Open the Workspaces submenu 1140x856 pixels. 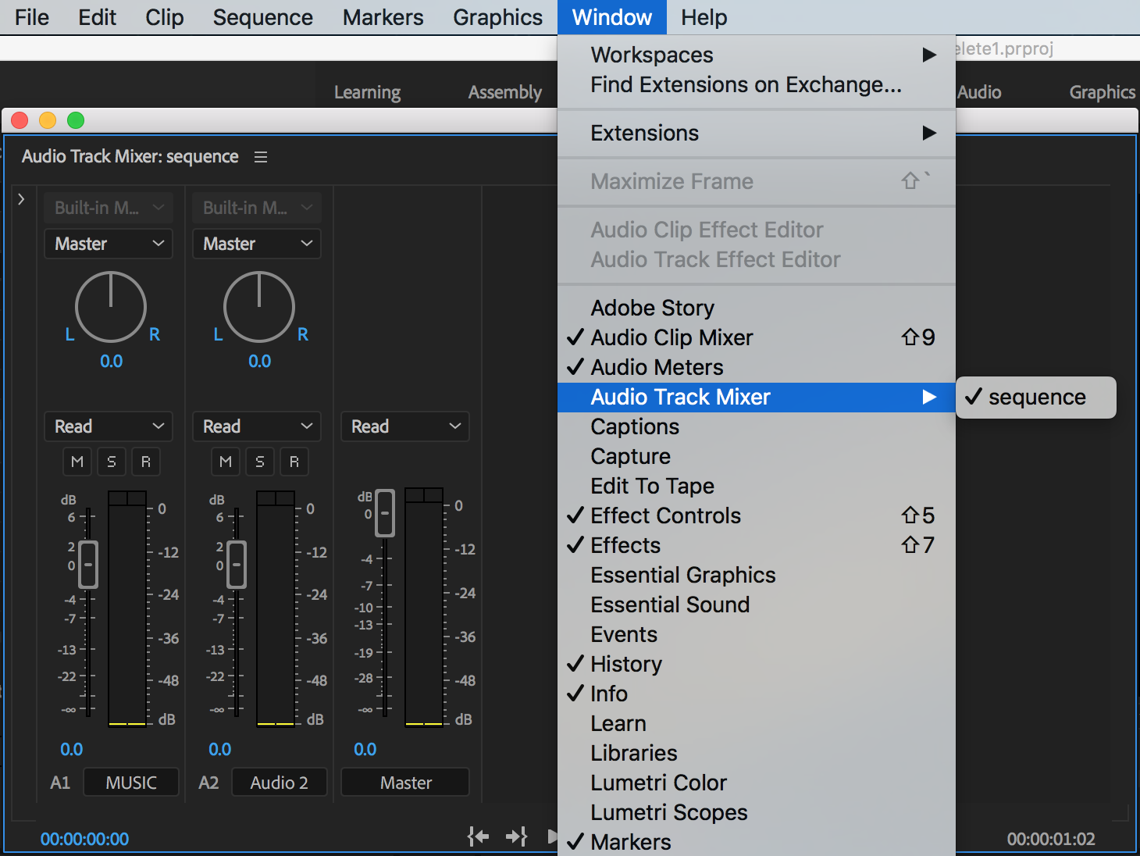pyautogui.click(x=757, y=55)
